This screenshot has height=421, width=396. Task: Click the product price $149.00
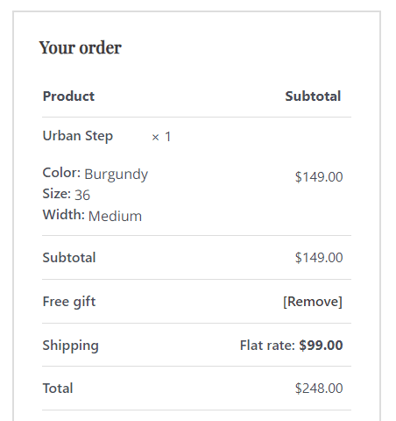(319, 177)
